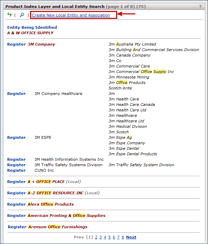The width and height of the screenshot is (208, 244).
Task: Register Arenson Office Furnishings
Action: click(x=17, y=227)
